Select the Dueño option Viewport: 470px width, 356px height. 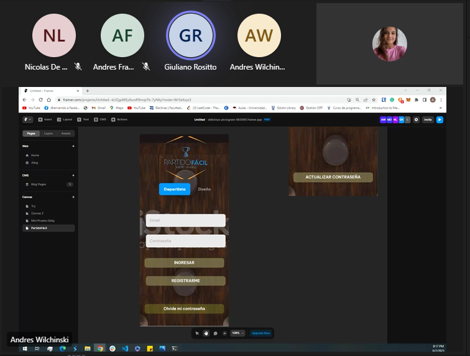(x=205, y=189)
